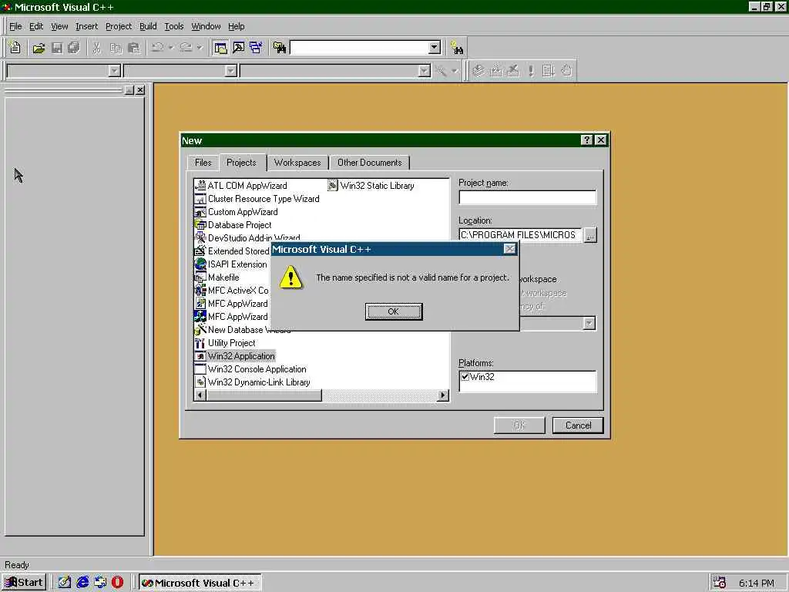Click the Location browse ellipsis button

tap(590, 235)
